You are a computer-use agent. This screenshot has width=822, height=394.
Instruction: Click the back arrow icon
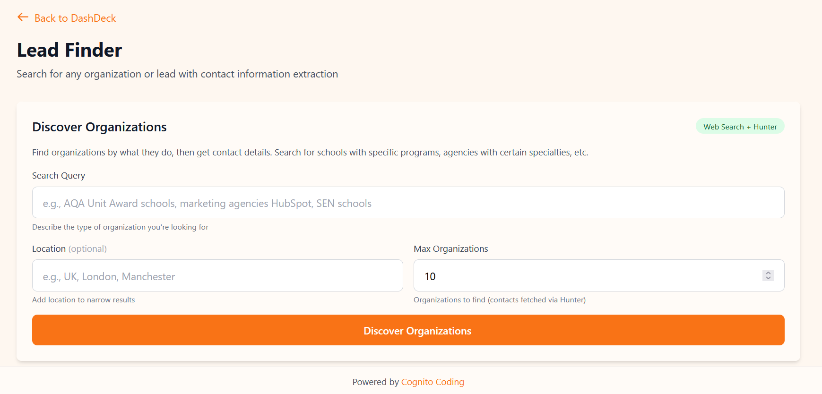pyautogui.click(x=23, y=17)
